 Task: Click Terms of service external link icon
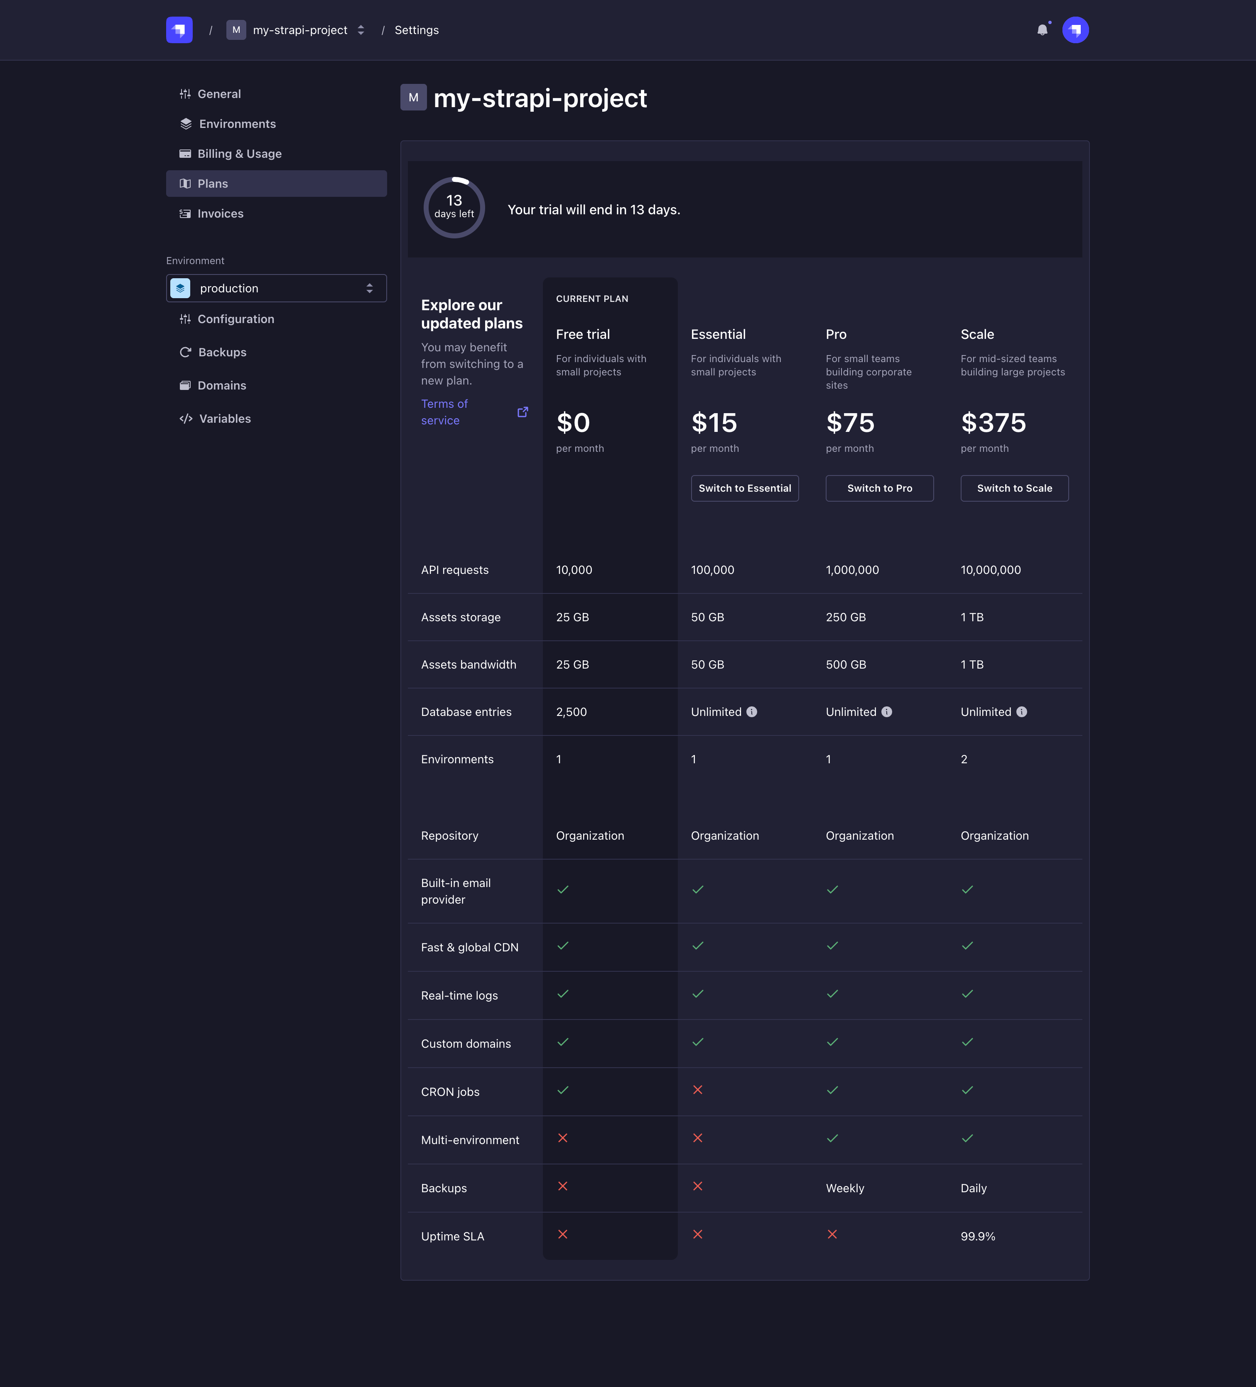(523, 412)
